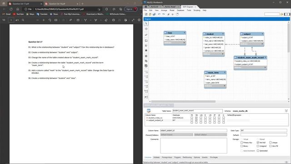The image size is (291, 164).
Task: Toggle NN checkbox for subject_subject_id row
Action: (196, 120)
